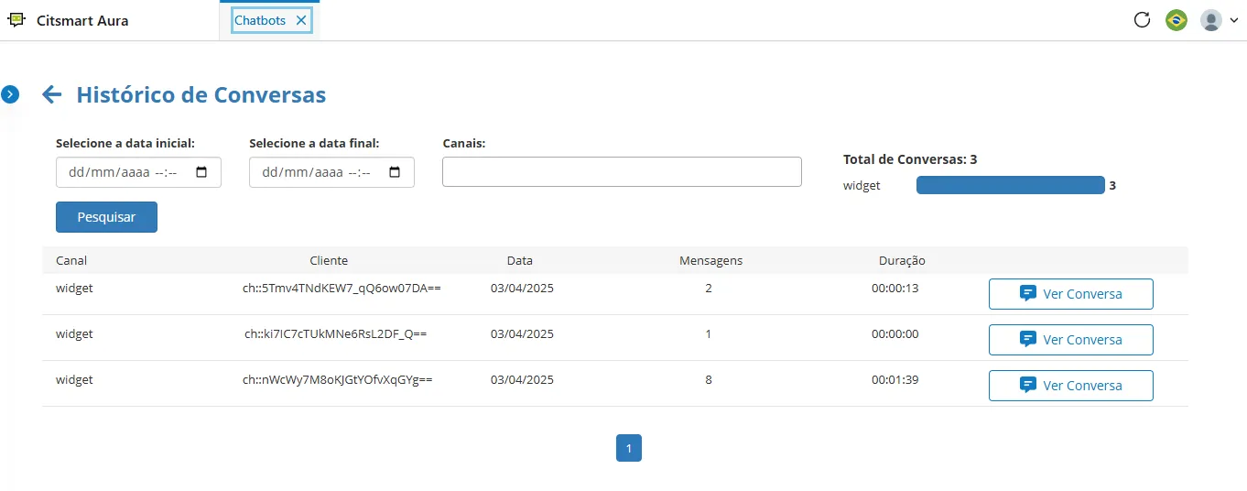
Task: Open the user avatar profile menu
Action: [x=1211, y=20]
